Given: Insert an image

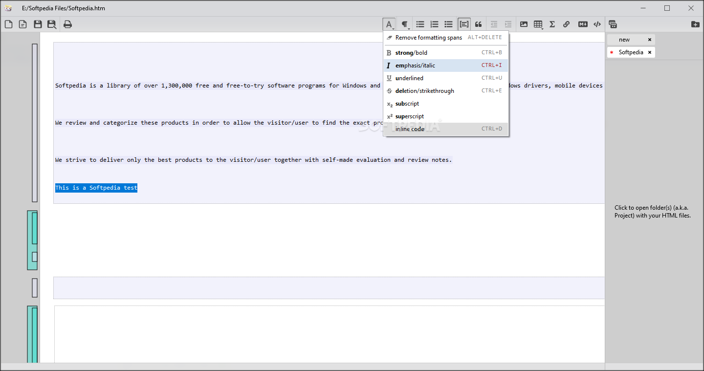Looking at the screenshot, I should [524, 24].
